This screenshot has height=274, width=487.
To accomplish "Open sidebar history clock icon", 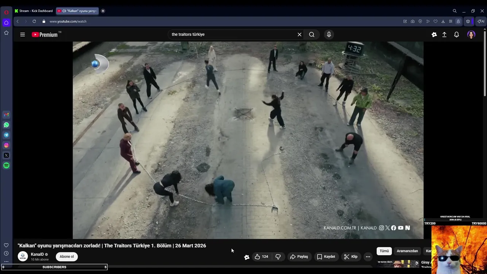I will pos(6,253).
